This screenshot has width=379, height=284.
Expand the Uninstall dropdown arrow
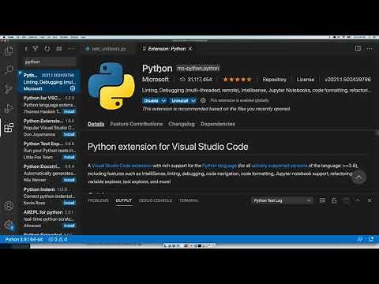[x=193, y=101]
